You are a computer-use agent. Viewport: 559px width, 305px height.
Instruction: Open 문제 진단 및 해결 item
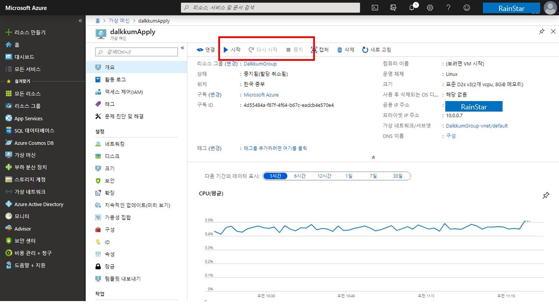136,116
